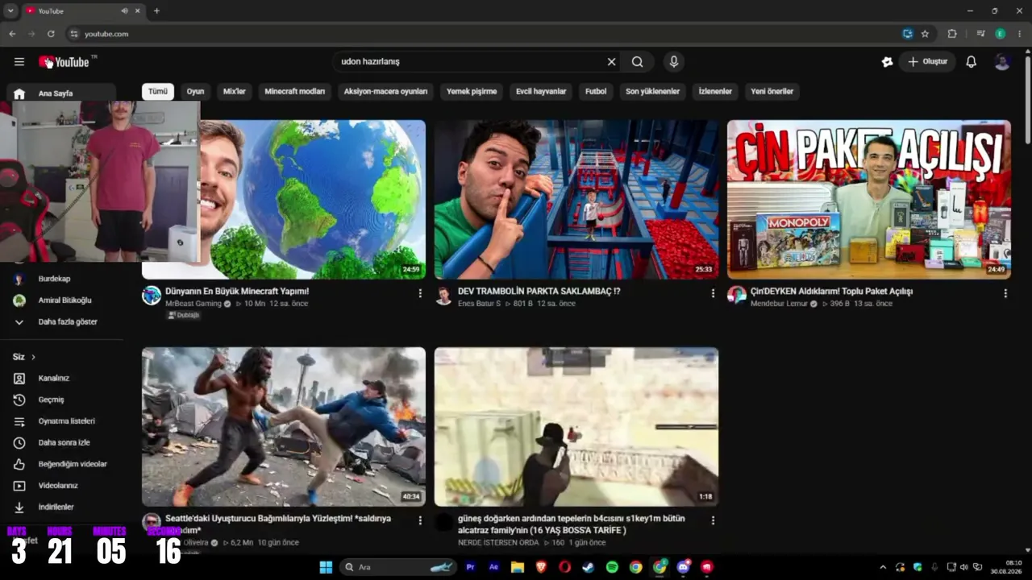1032x580 pixels.
Task: Select the Yemek pişirme chip
Action: click(472, 92)
